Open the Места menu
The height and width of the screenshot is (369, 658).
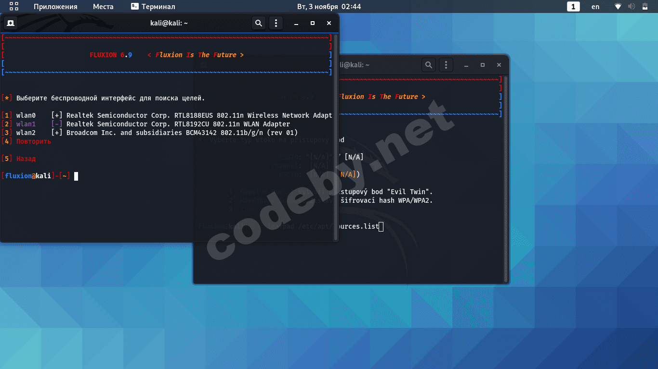(103, 7)
